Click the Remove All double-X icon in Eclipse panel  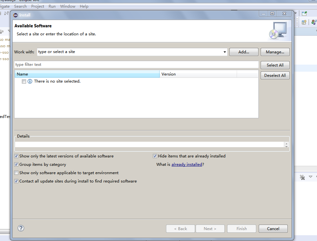[302, 177]
